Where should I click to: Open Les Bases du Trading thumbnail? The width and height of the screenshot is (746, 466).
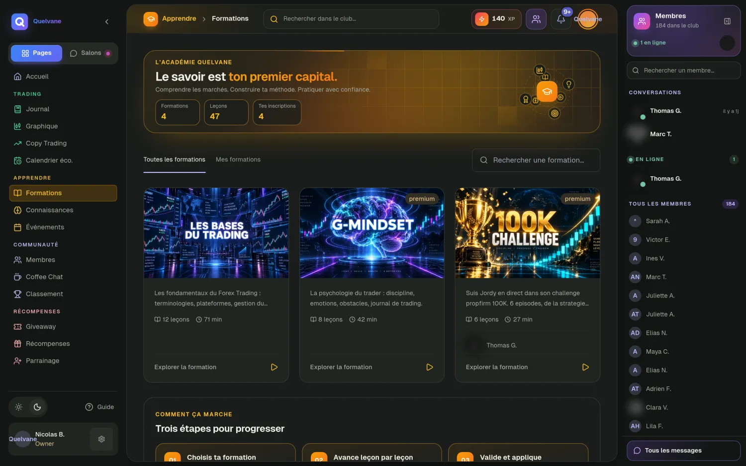(x=216, y=233)
